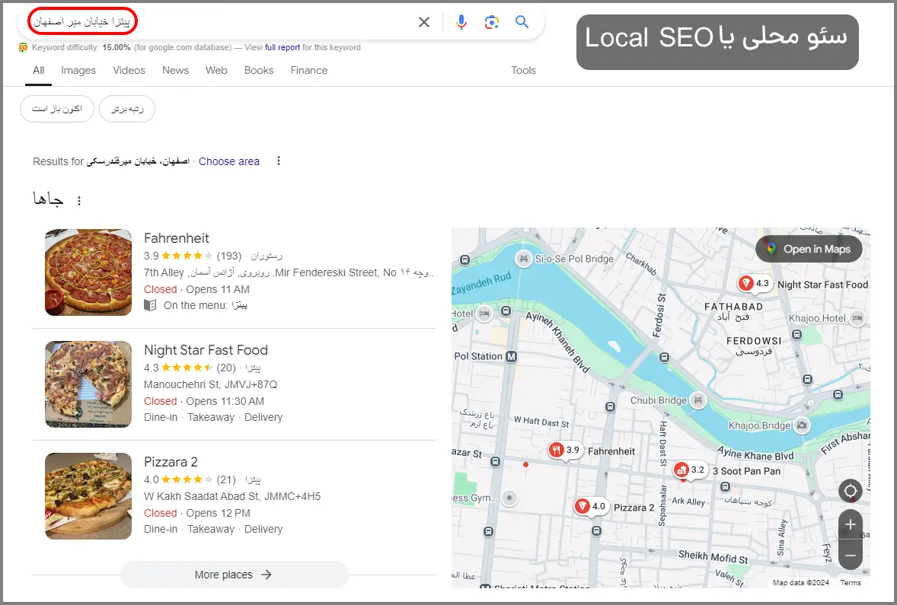
Task: Click 'Closed · Opens 11 AM' under Fahrenheit
Action: pos(196,289)
